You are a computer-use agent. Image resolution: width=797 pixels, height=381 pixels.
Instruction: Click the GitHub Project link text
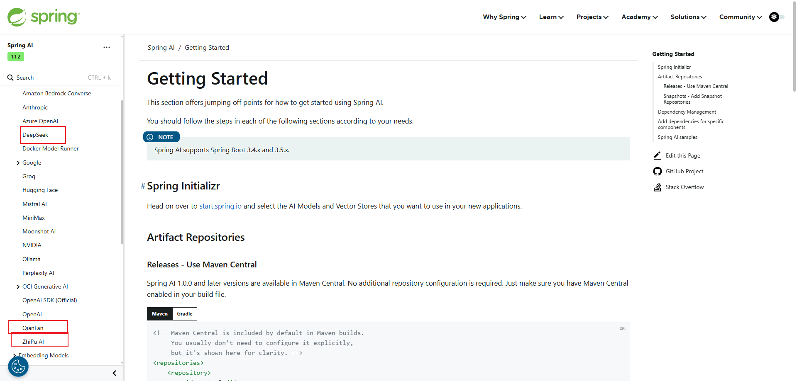685,171
